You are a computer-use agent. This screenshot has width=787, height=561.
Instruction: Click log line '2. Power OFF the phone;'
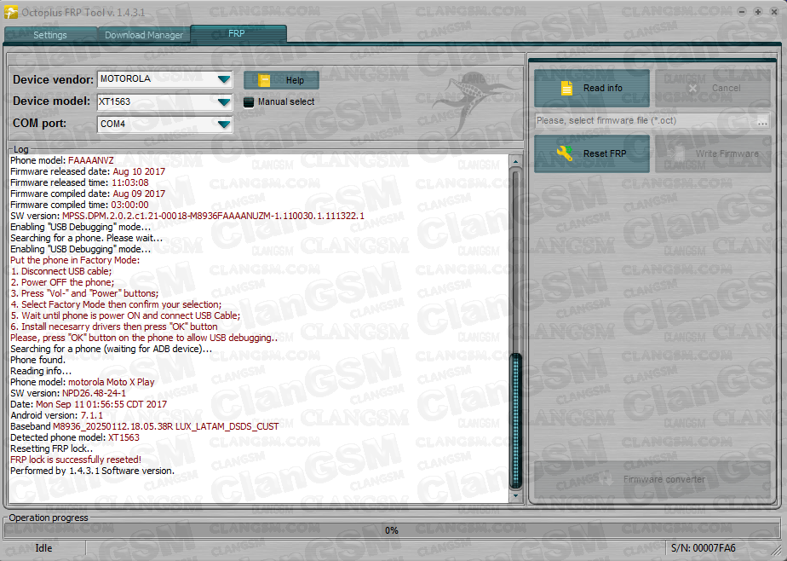pyautogui.click(x=63, y=282)
